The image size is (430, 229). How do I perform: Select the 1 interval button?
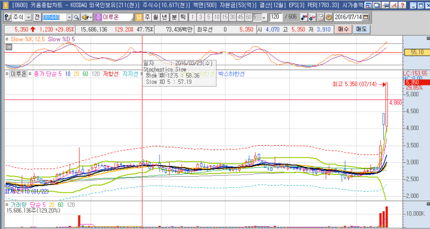[192, 17]
